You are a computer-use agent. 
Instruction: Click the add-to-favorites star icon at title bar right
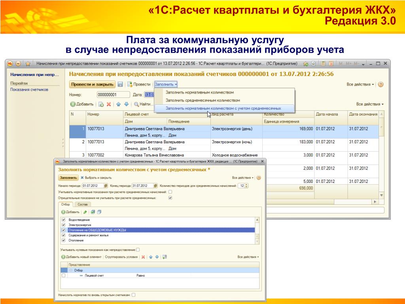tap(306, 64)
